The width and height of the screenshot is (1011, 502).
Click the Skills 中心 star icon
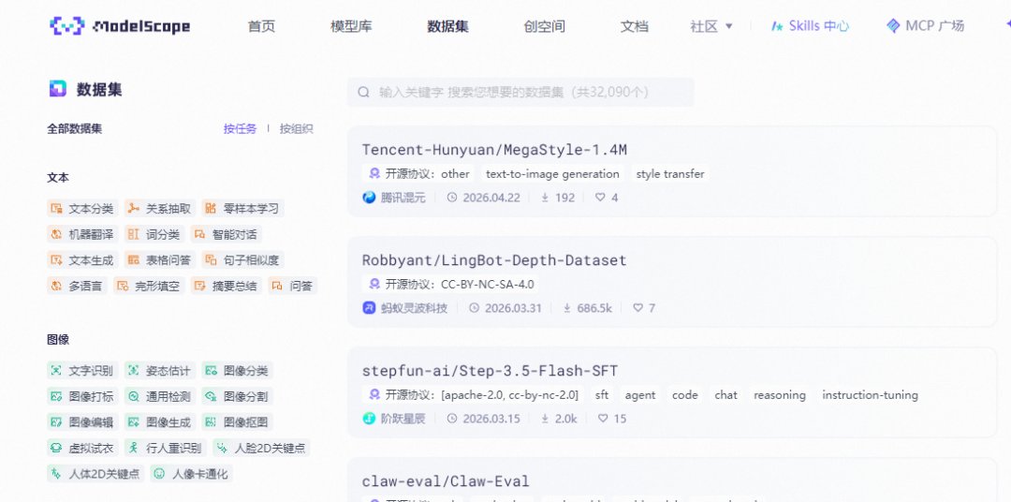(777, 26)
